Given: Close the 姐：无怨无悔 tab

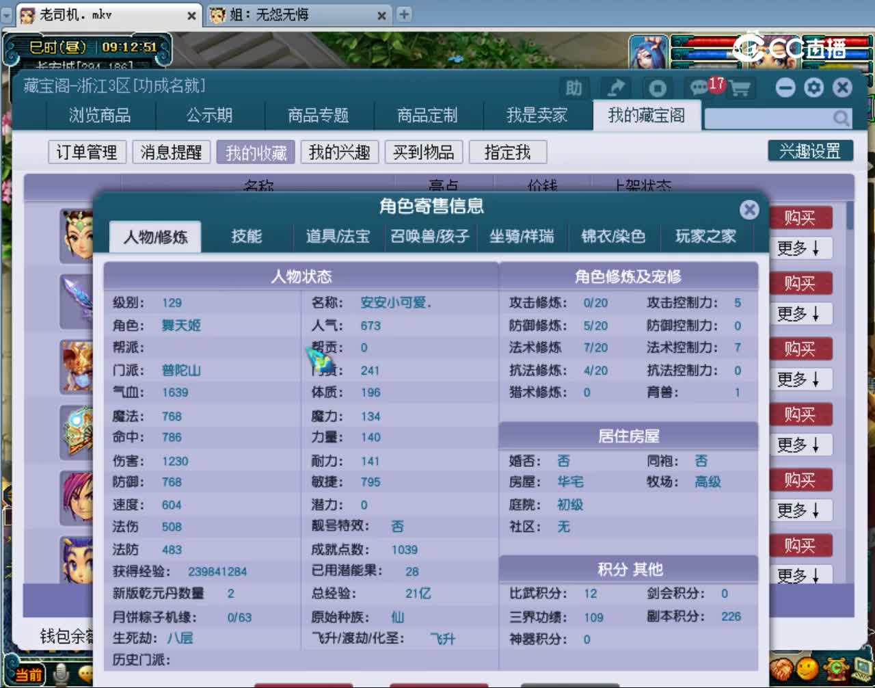Looking at the screenshot, I should [x=381, y=15].
